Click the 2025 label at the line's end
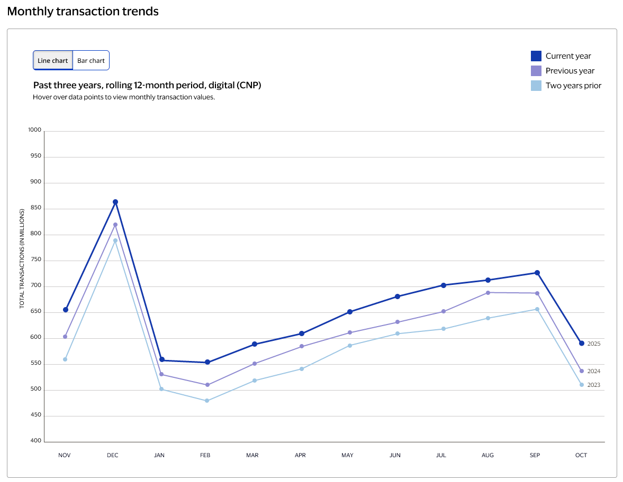This screenshot has height=482, width=623. point(593,344)
